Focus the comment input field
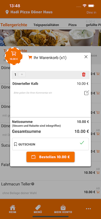The width and height of the screenshot is (101, 219). 47,93
